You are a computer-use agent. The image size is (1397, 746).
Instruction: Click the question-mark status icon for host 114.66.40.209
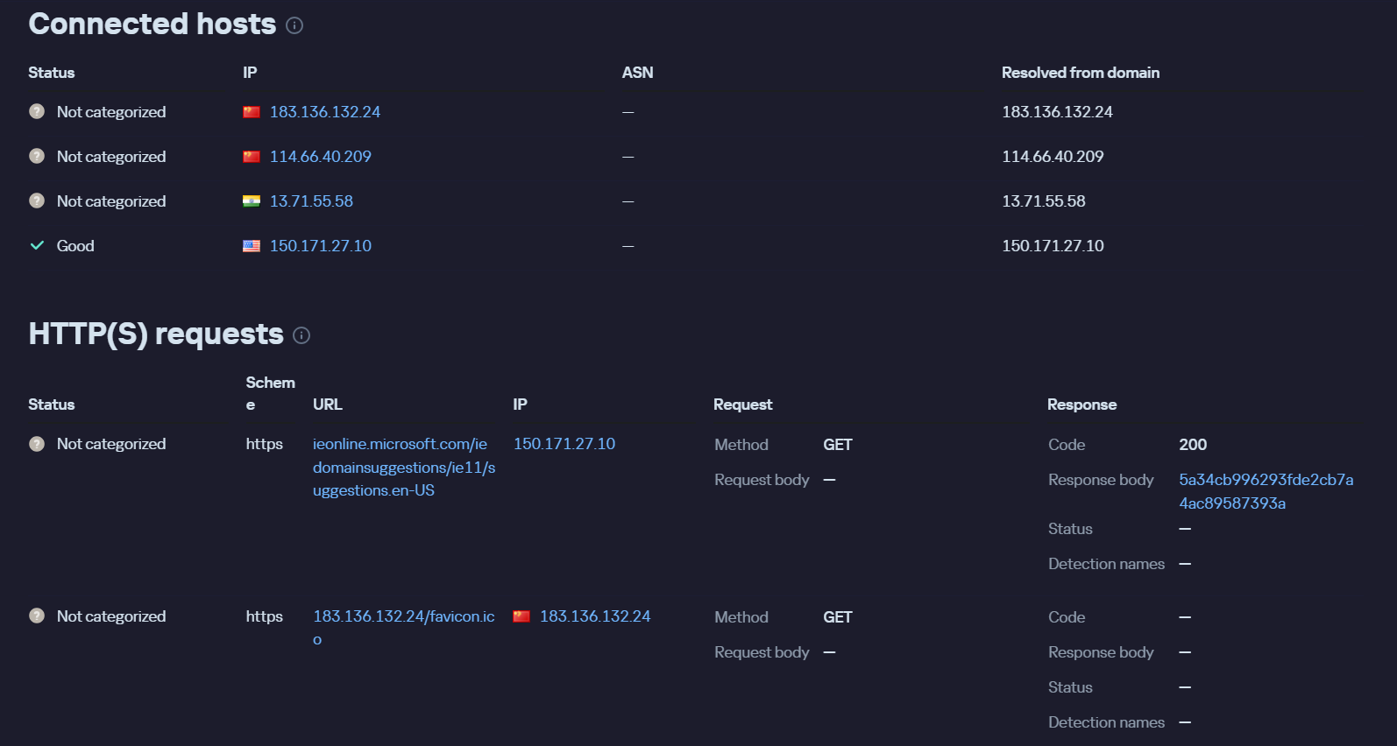pyautogui.click(x=37, y=156)
